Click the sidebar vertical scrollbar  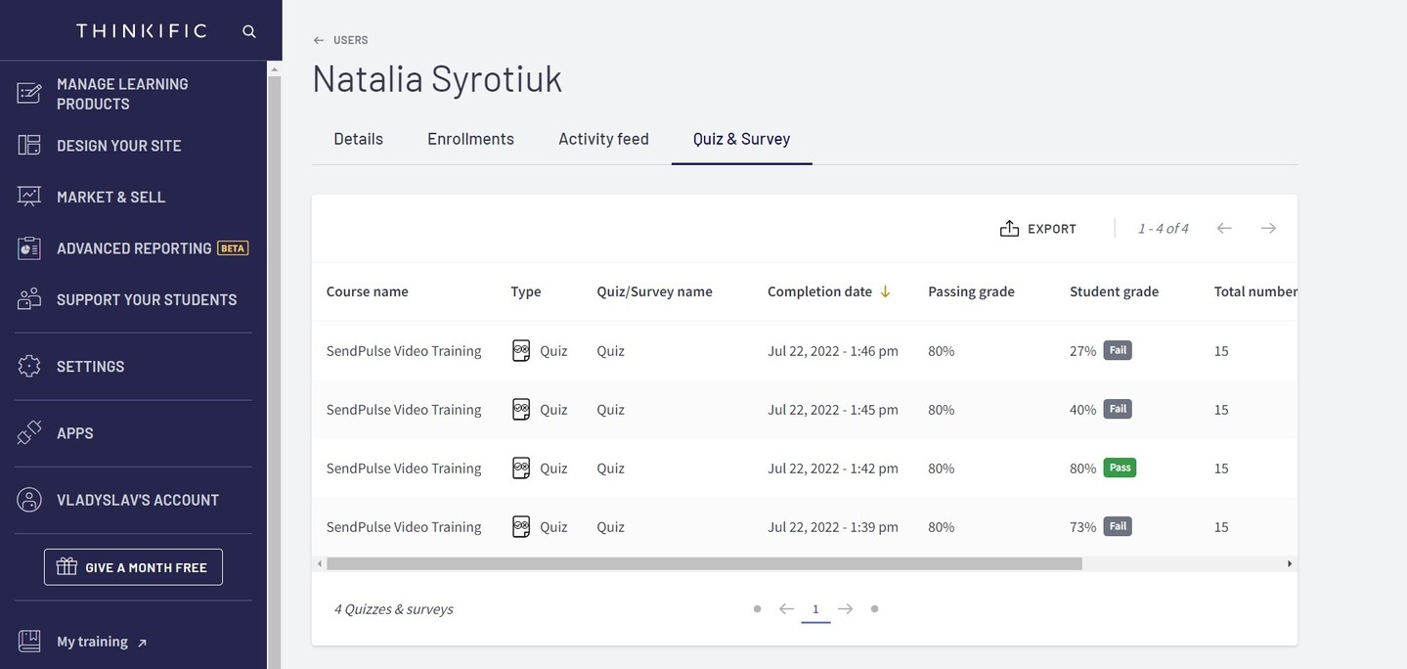coord(274,370)
